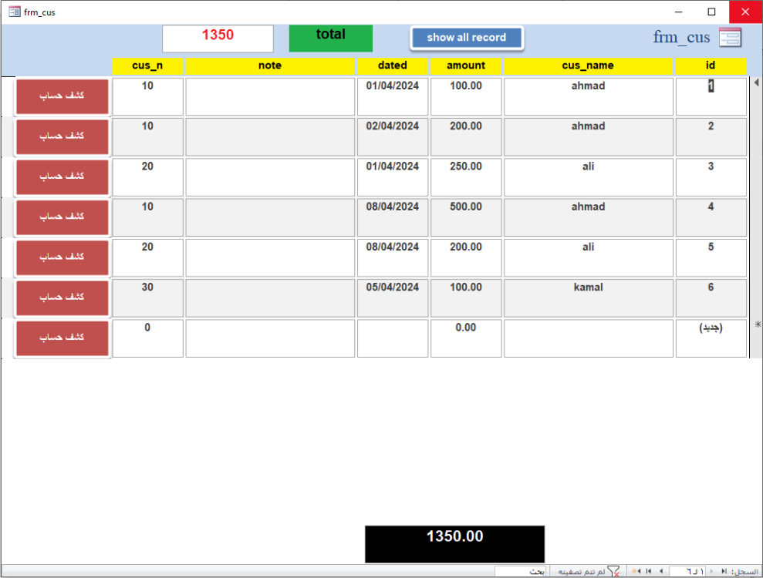This screenshot has width=763, height=578.
Task: Click كشف حساب button in id 3 row
Action: [x=62, y=177]
